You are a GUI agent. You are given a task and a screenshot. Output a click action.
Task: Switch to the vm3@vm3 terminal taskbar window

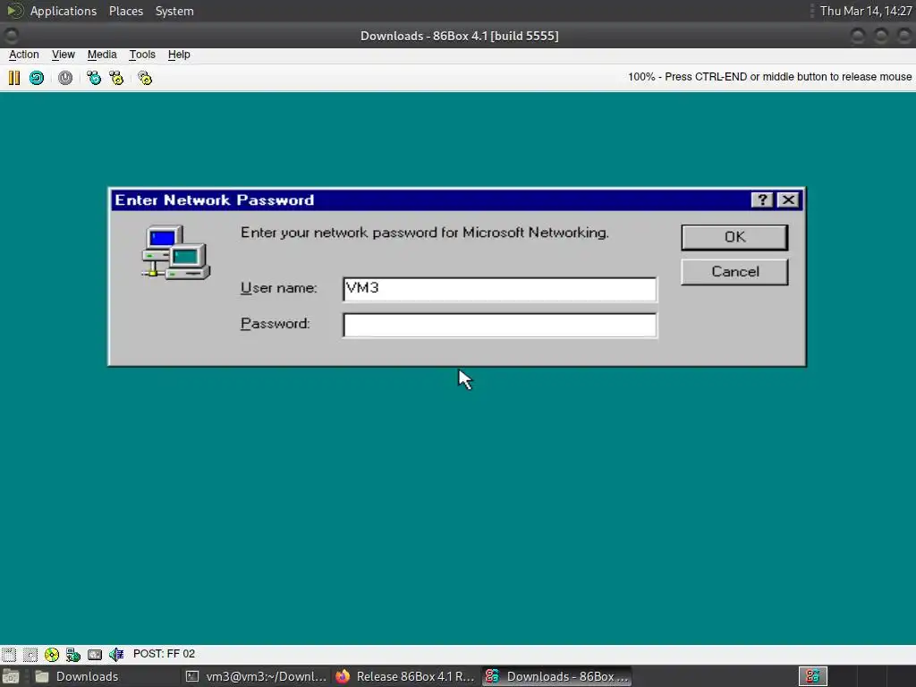point(256,676)
